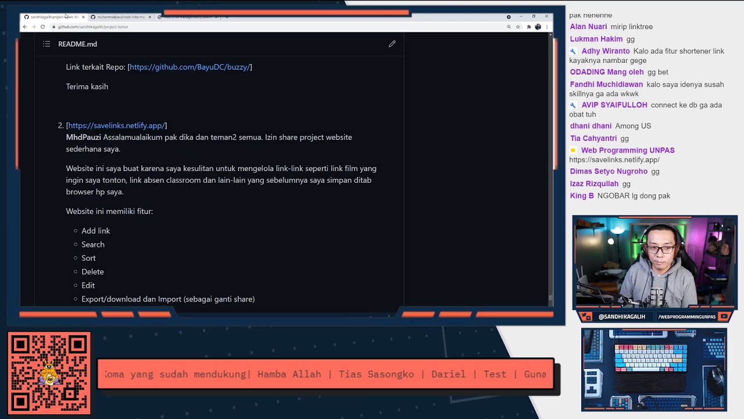Image resolution: width=744 pixels, height=419 pixels.
Task: Open the Chrome extensions puzzle icon
Action: click(529, 27)
